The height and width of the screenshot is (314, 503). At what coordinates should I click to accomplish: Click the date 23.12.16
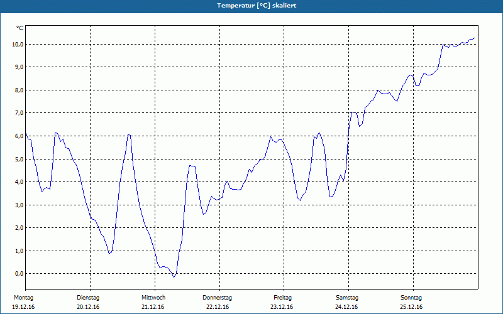tap(282, 307)
